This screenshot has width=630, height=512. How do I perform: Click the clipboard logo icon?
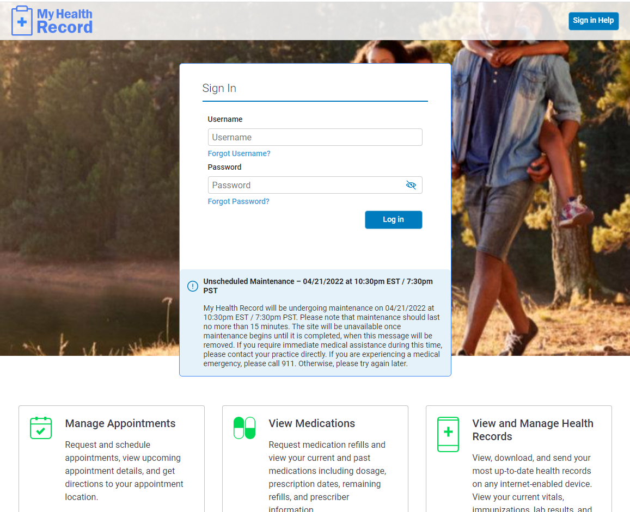click(x=22, y=21)
